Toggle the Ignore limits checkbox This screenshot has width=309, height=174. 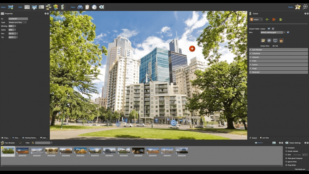click(x=286, y=162)
